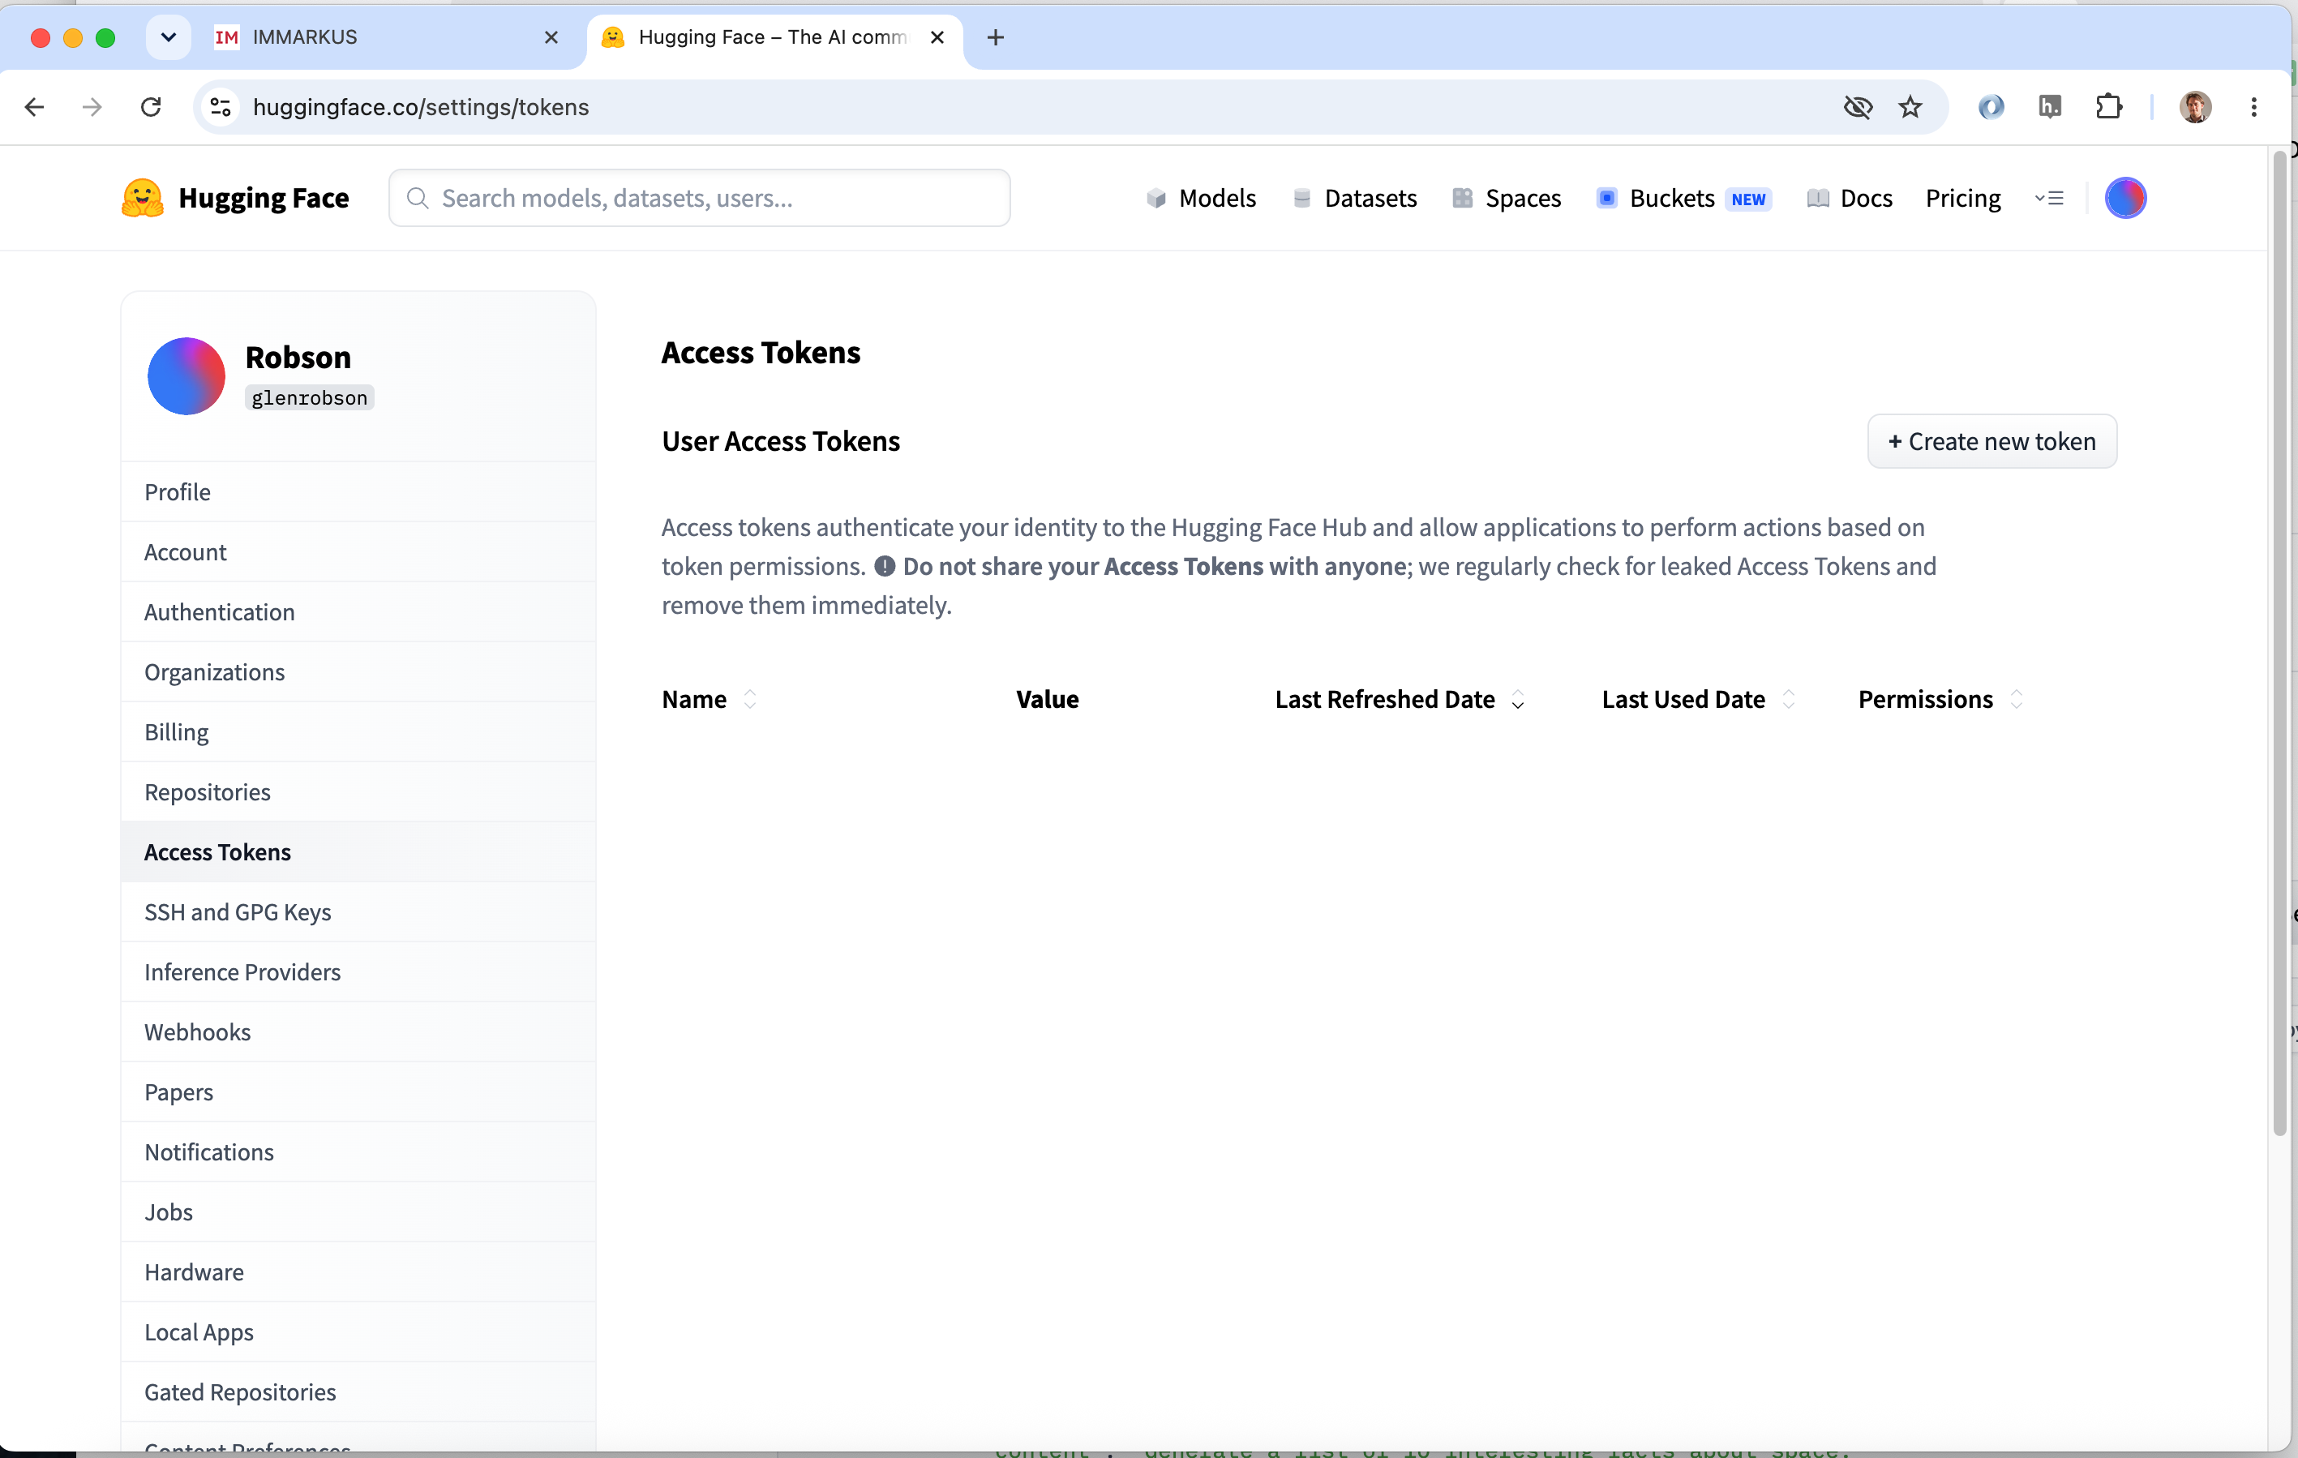Open Local Apps settings
Image resolution: width=2298 pixels, height=1458 pixels.
[359, 1333]
